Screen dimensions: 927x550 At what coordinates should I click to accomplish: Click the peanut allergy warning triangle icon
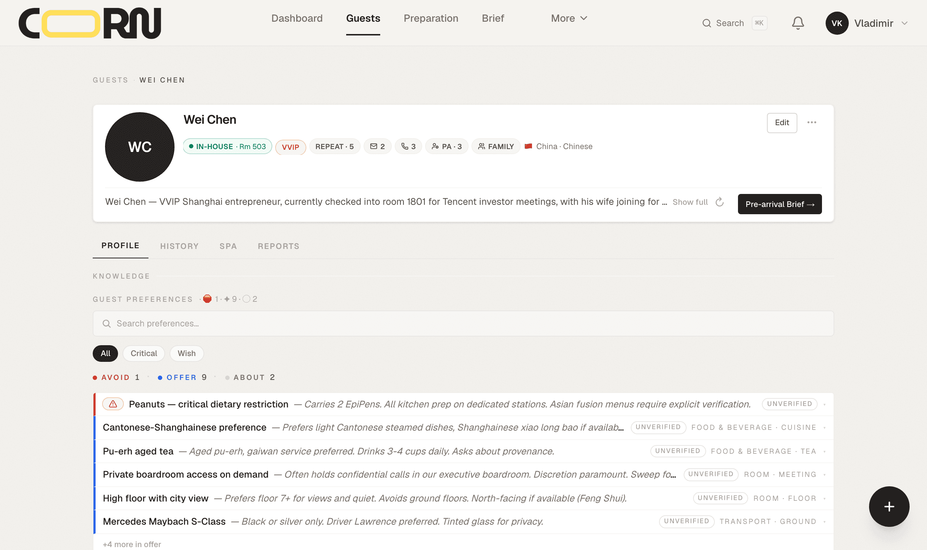[113, 403]
